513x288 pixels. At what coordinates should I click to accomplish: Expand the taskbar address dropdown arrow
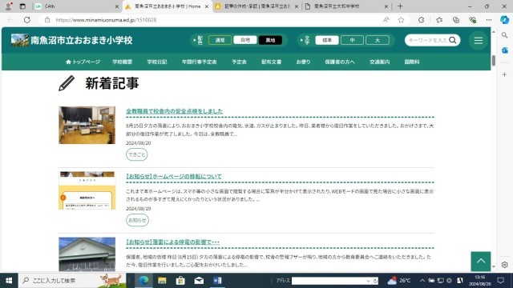pyautogui.click(x=368, y=281)
